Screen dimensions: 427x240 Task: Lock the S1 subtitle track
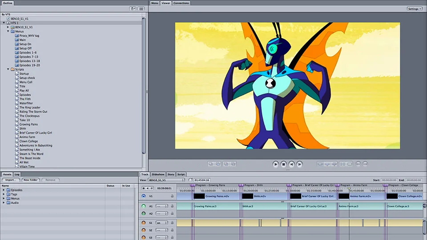click(x=172, y=223)
